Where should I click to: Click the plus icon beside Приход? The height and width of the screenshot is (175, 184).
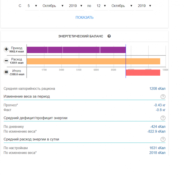click(6, 50)
